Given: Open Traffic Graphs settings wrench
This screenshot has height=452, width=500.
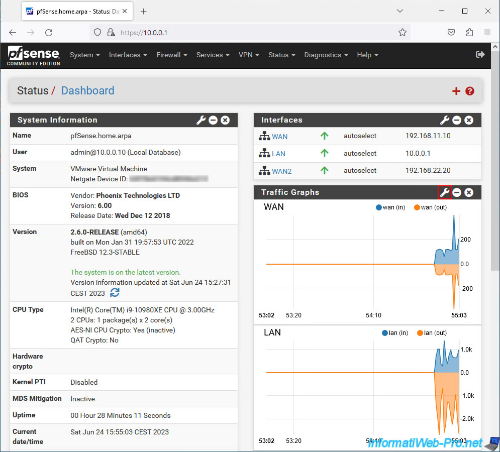Looking at the screenshot, I should coord(445,192).
